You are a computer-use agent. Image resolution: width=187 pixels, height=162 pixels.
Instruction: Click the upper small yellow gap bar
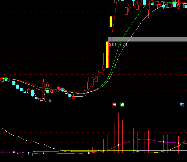pos(111,21)
